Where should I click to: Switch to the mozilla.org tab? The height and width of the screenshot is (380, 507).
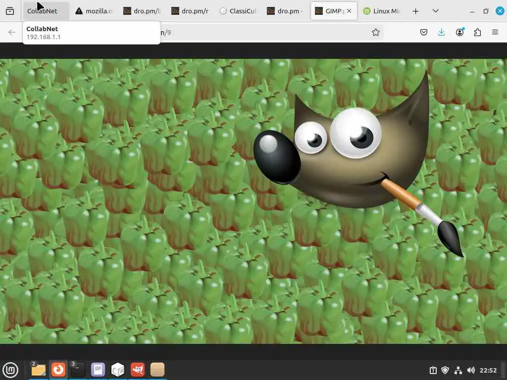click(94, 11)
